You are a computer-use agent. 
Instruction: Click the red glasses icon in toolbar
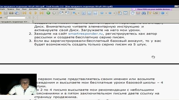coord(138,13)
